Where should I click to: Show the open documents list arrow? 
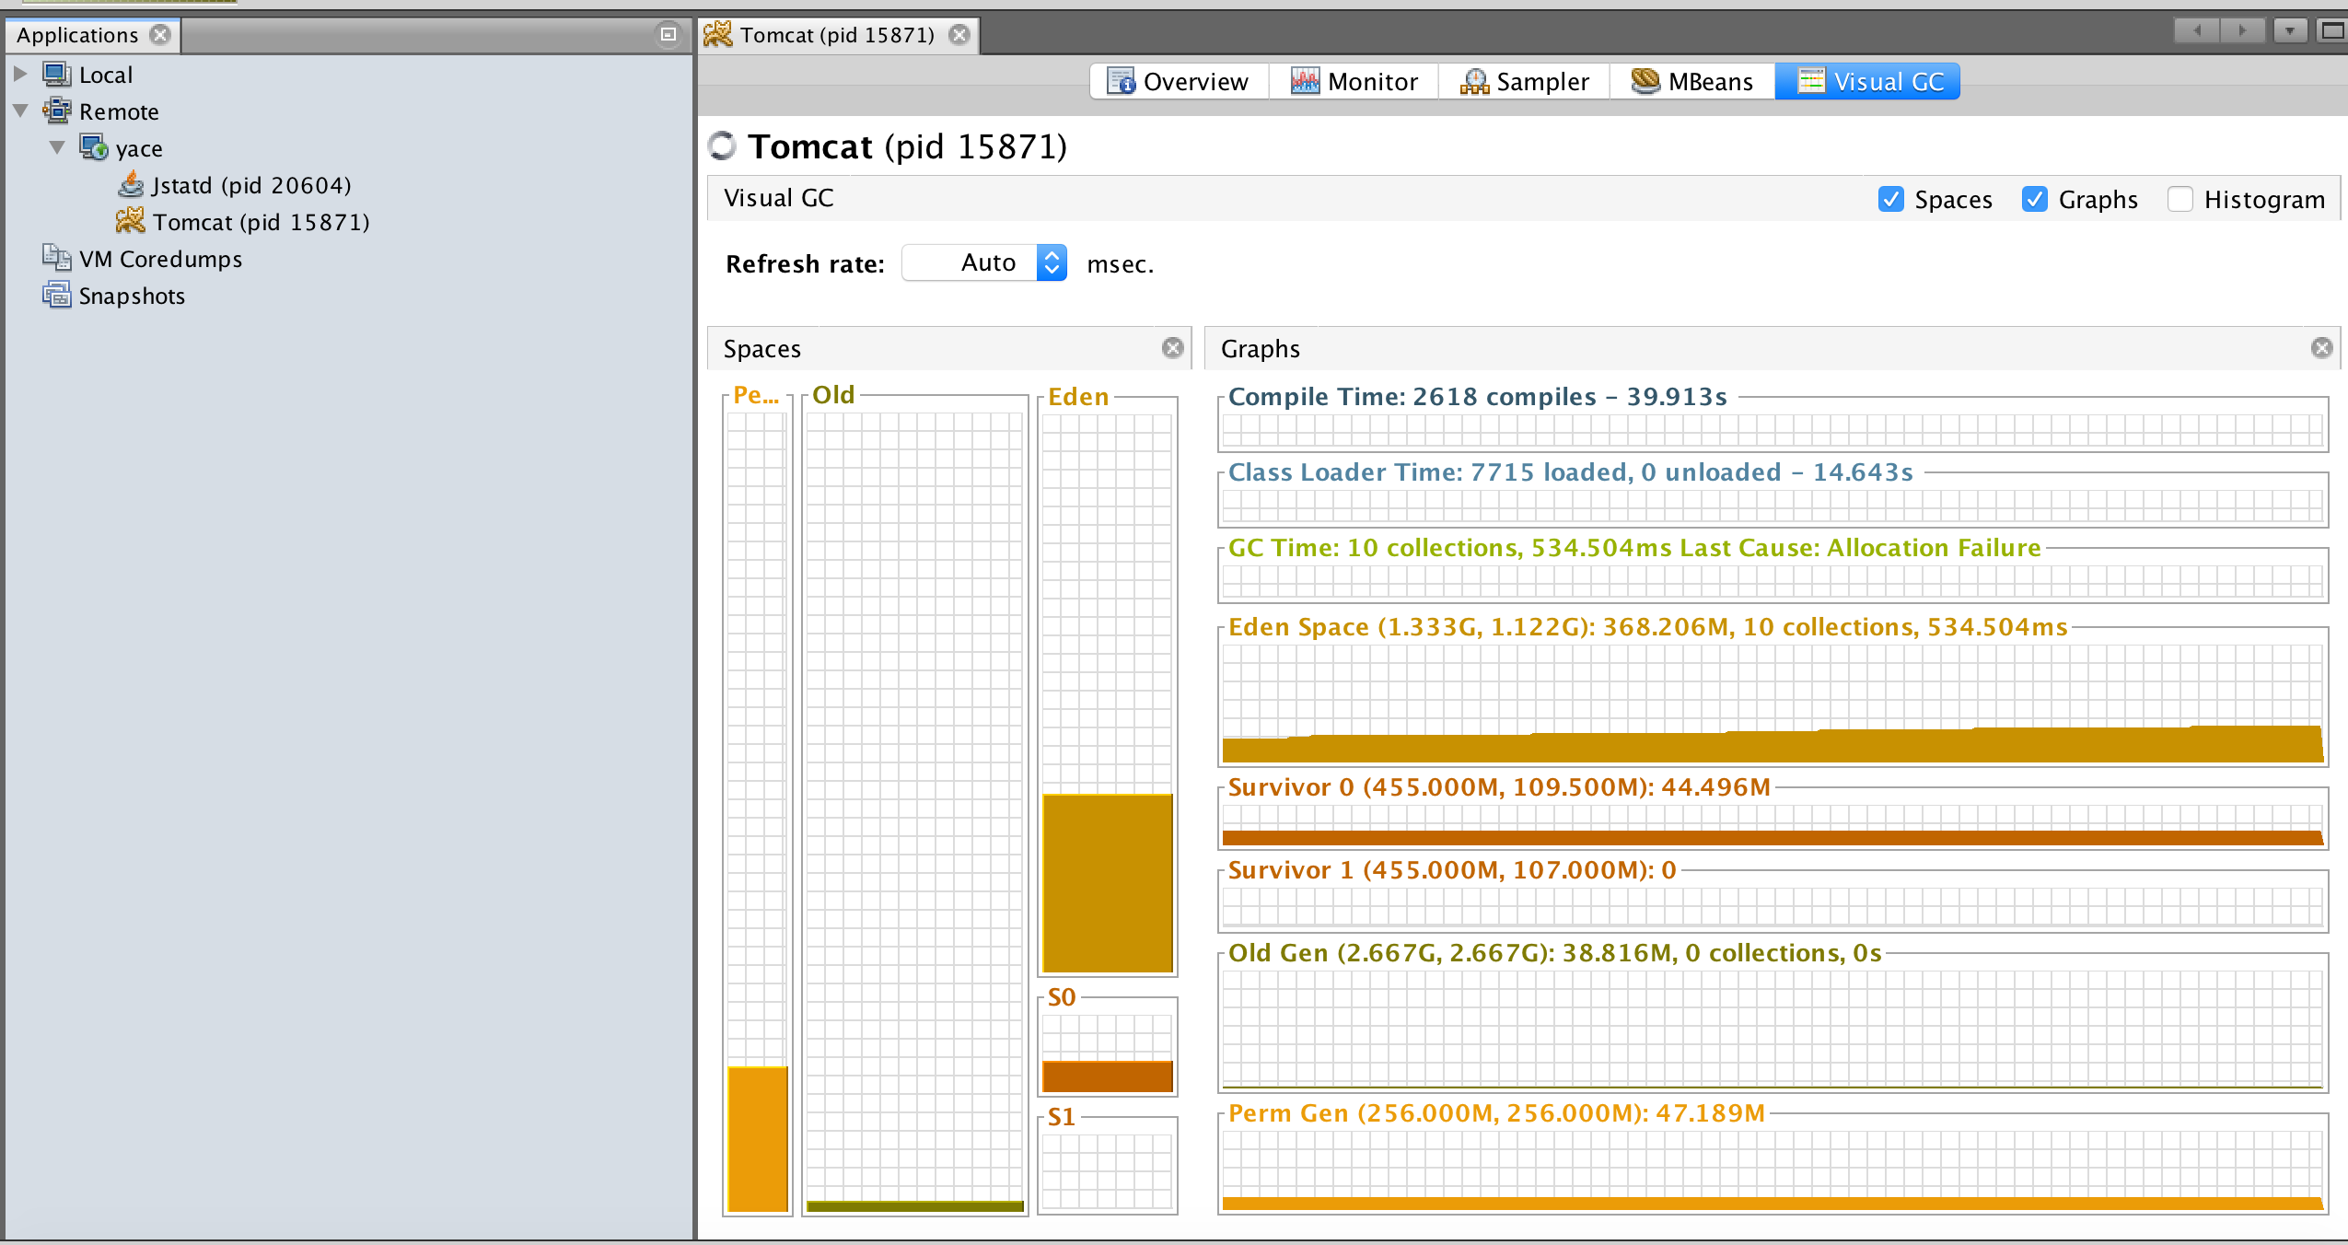click(2289, 30)
